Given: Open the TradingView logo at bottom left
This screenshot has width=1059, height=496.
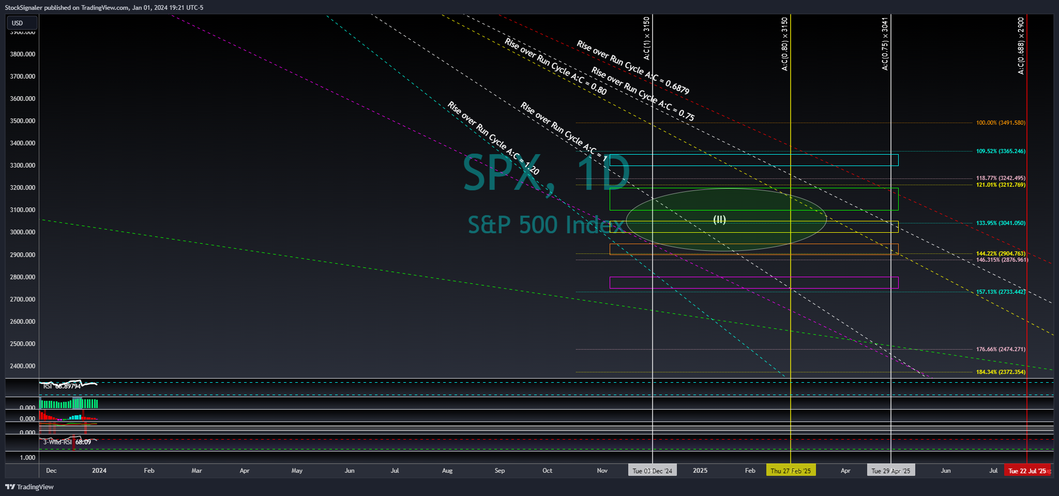Looking at the screenshot, I should pos(29,487).
